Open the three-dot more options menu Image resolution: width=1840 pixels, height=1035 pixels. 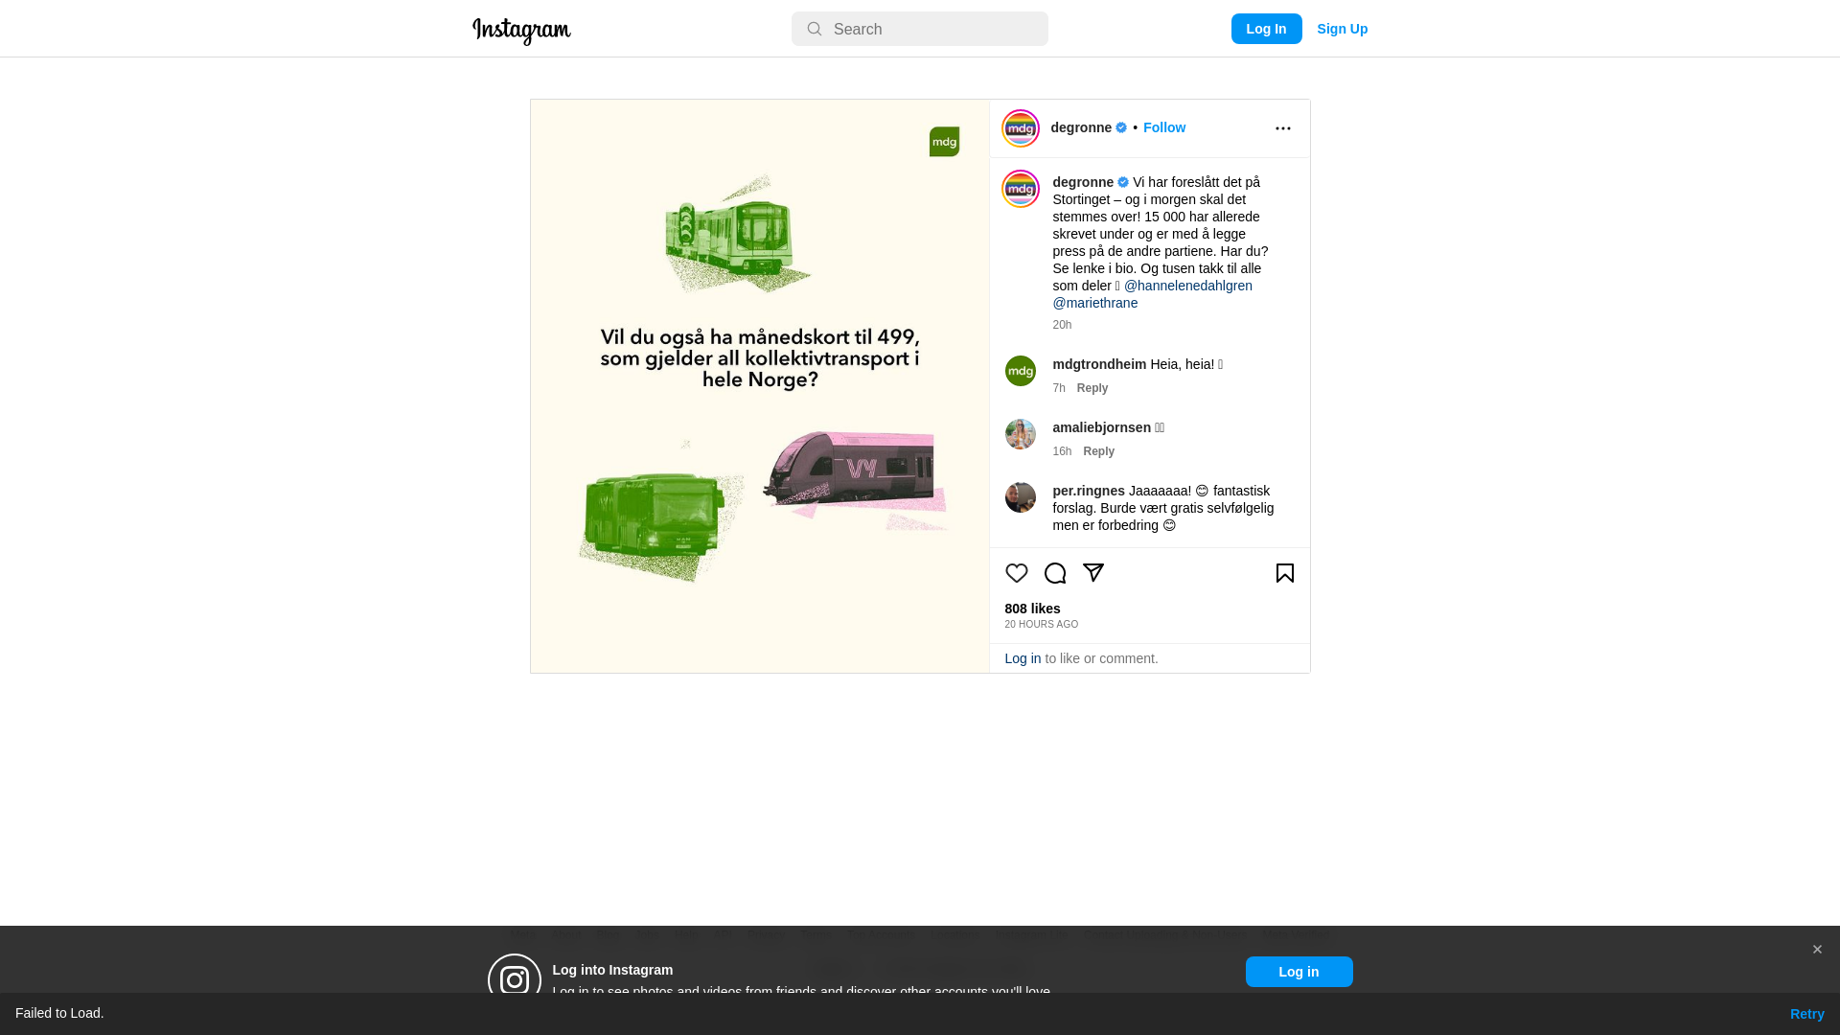(1283, 128)
